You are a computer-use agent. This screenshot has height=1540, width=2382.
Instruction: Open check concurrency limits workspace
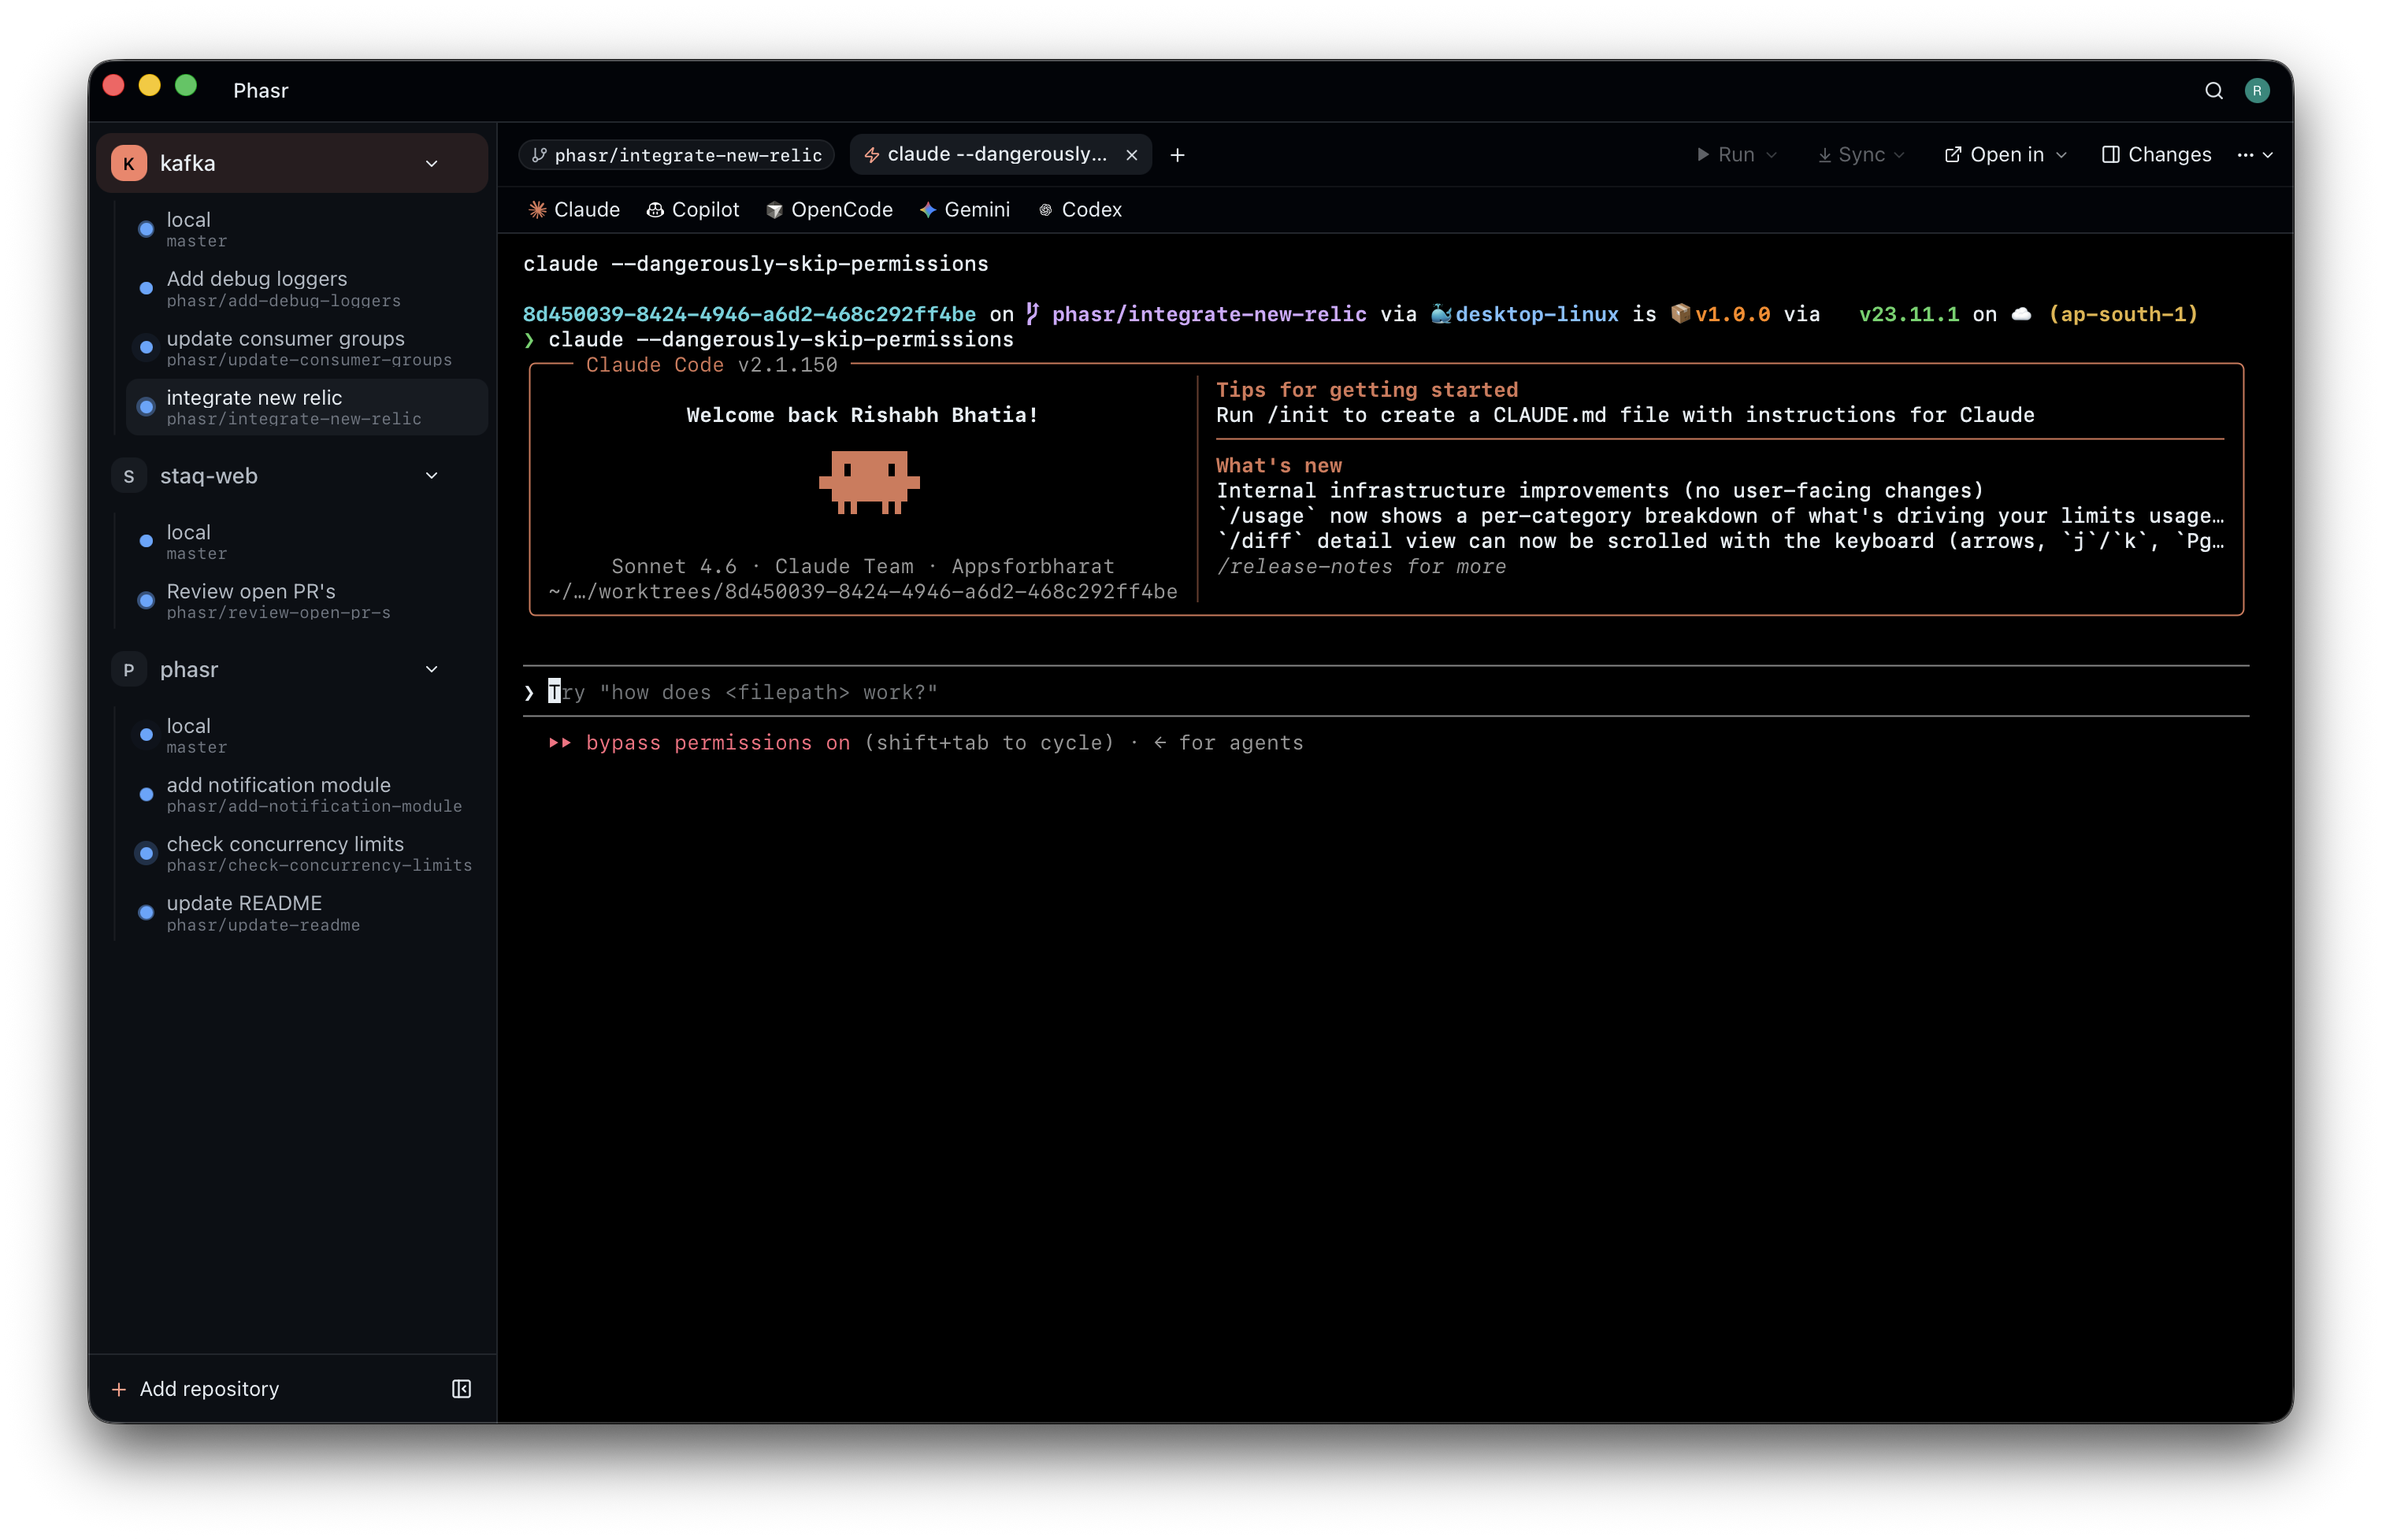306,853
